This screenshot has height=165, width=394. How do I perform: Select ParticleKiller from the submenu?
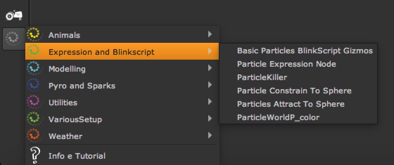click(x=262, y=77)
